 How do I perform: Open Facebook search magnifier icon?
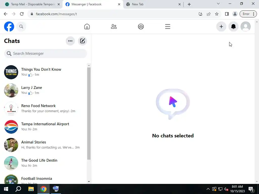pos(21,27)
